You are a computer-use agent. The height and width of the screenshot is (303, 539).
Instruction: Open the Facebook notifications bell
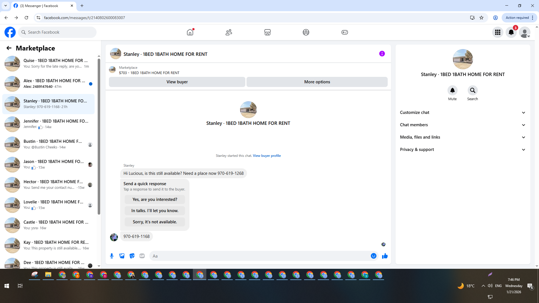(x=511, y=32)
